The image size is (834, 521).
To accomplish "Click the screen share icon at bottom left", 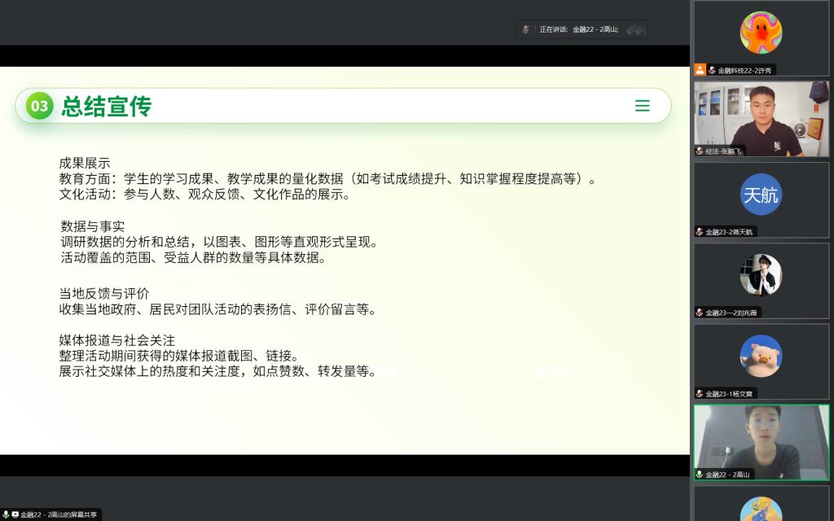I will [x=15, y=514].
